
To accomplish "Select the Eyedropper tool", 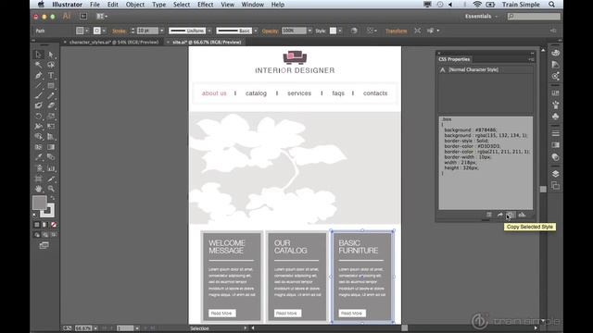I will [38, 157].
